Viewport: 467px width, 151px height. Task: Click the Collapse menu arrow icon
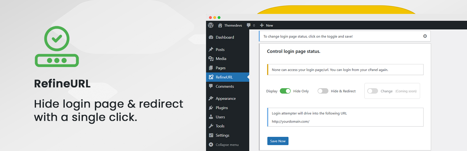[211, 145]
